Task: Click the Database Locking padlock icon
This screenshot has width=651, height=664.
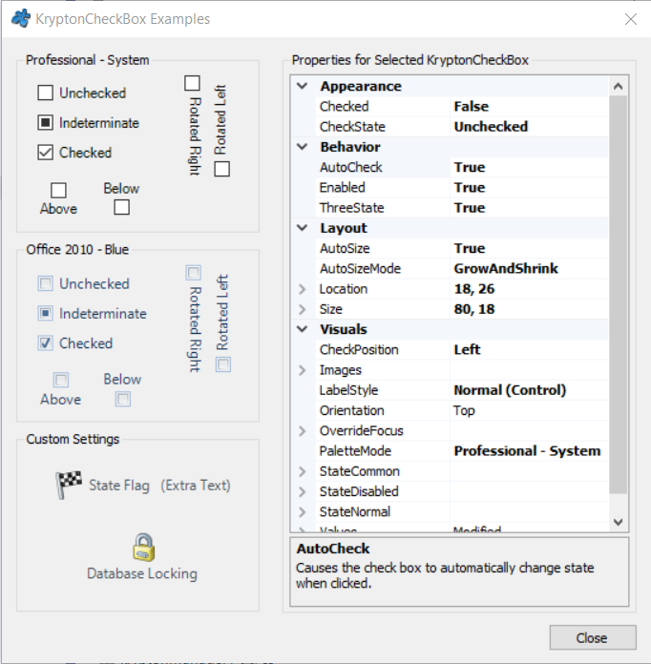Action: [144, 547]
